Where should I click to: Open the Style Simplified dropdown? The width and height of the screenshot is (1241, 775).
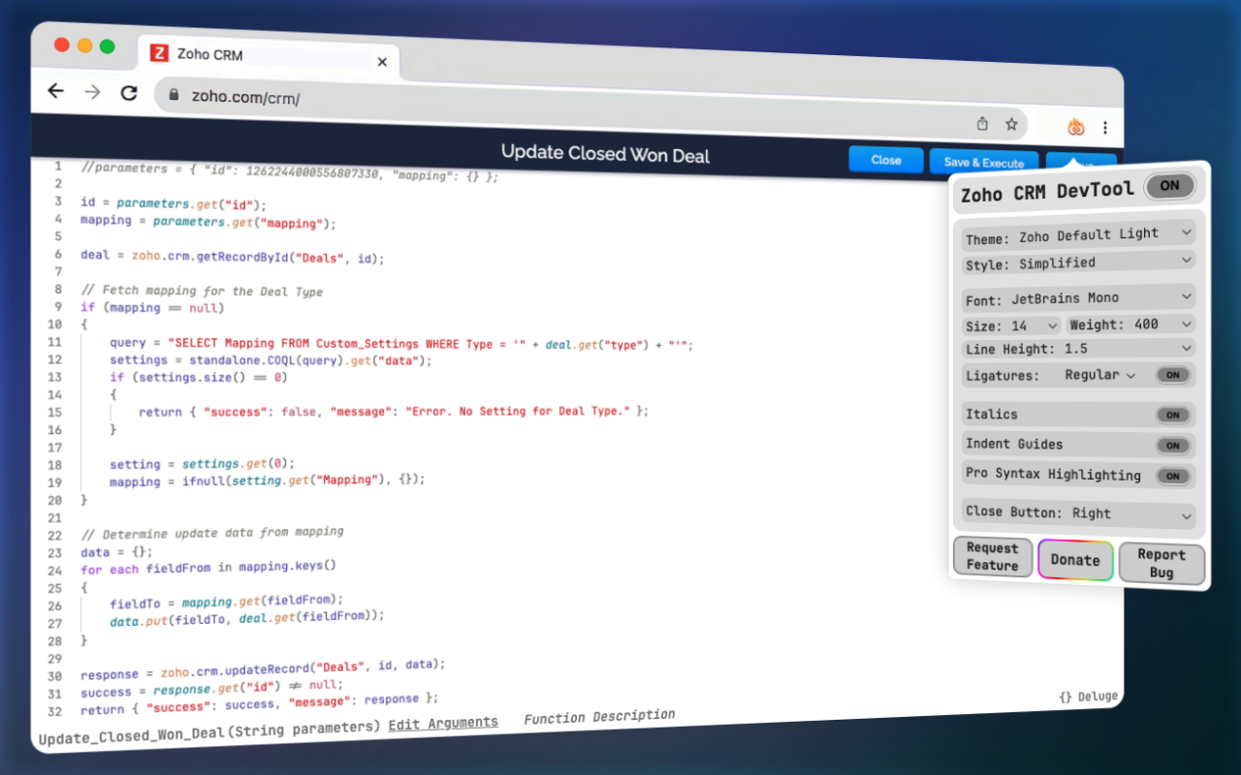tap(1078, 263)
